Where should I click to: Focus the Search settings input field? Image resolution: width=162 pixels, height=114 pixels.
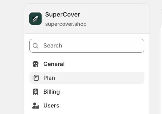[87, 46]
